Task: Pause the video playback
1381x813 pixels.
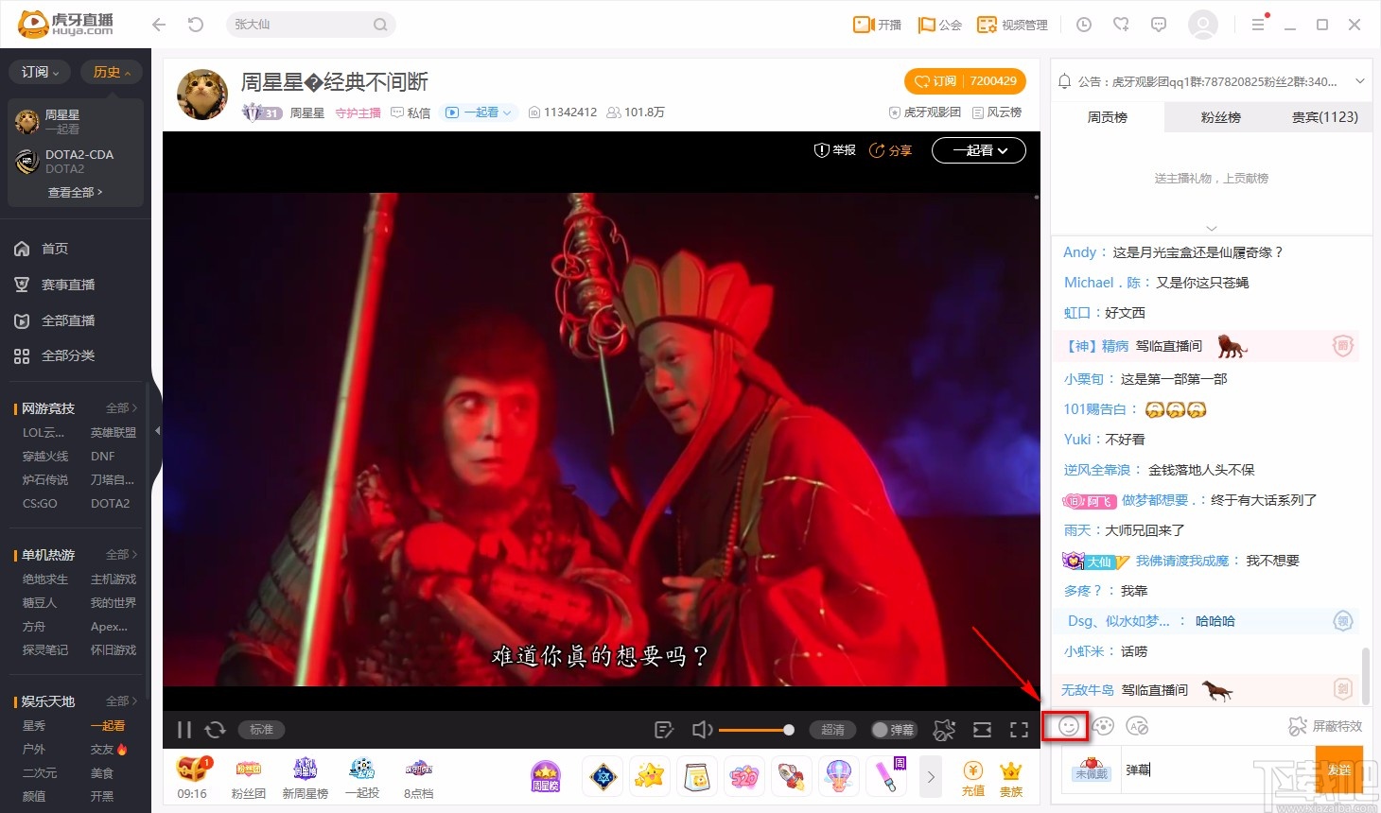Action: pyautogui.click(x=184, y=729)
